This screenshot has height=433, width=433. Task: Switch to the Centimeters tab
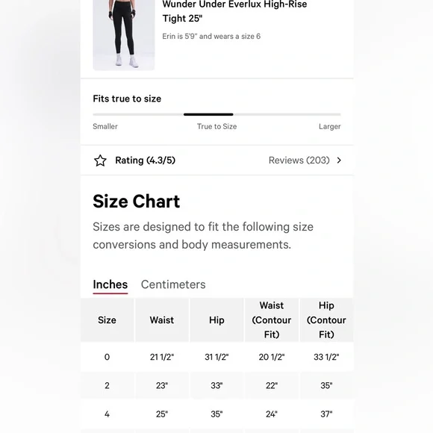point(173,284)
